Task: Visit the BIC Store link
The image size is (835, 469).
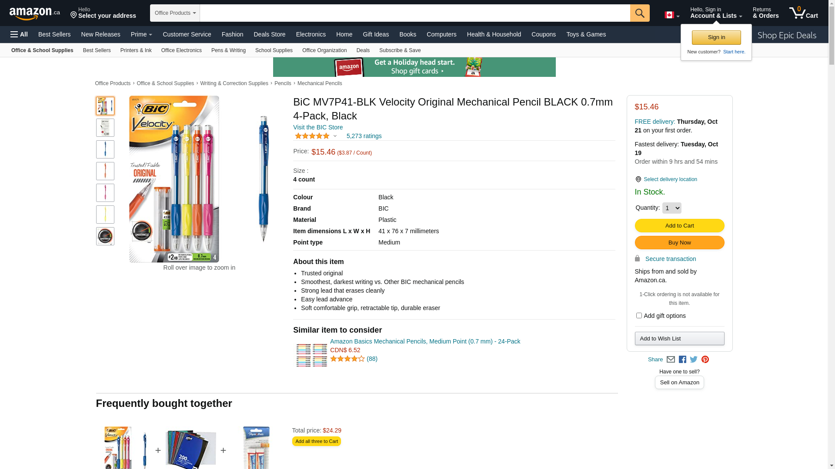Action: tap(318, 127)
